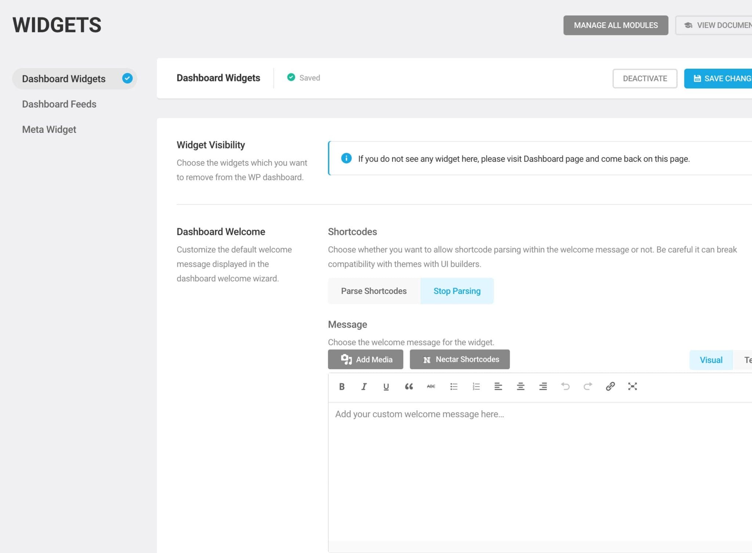Open Meta Widget settings section
This screenshot has width=752, height=553.
(49, 130)
